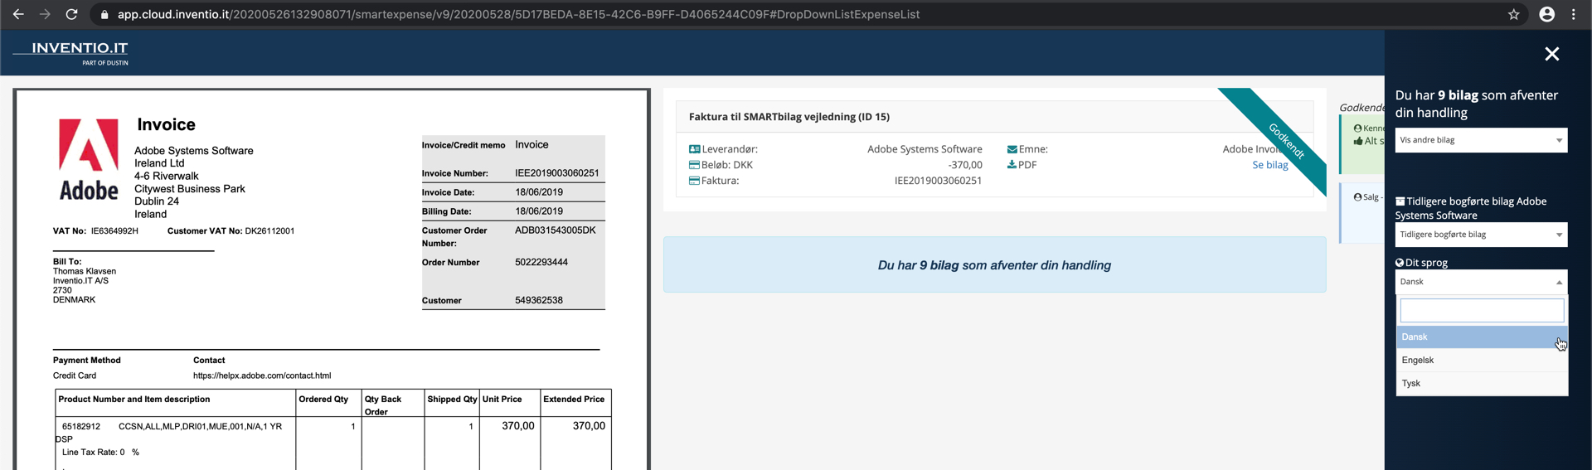Screen dimensions: 1592x470
Task: Open the browser three-dot menu
Action: (x=1573, y=14)
